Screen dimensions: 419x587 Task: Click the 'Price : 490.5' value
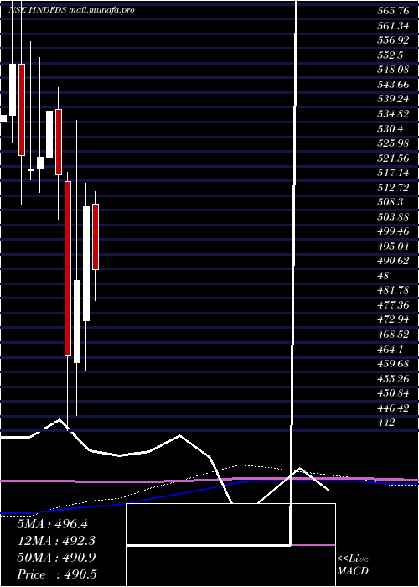[x=56, y=574]
